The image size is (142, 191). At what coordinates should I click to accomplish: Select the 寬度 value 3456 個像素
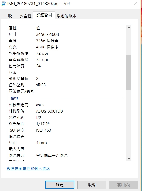pos(47,41)
